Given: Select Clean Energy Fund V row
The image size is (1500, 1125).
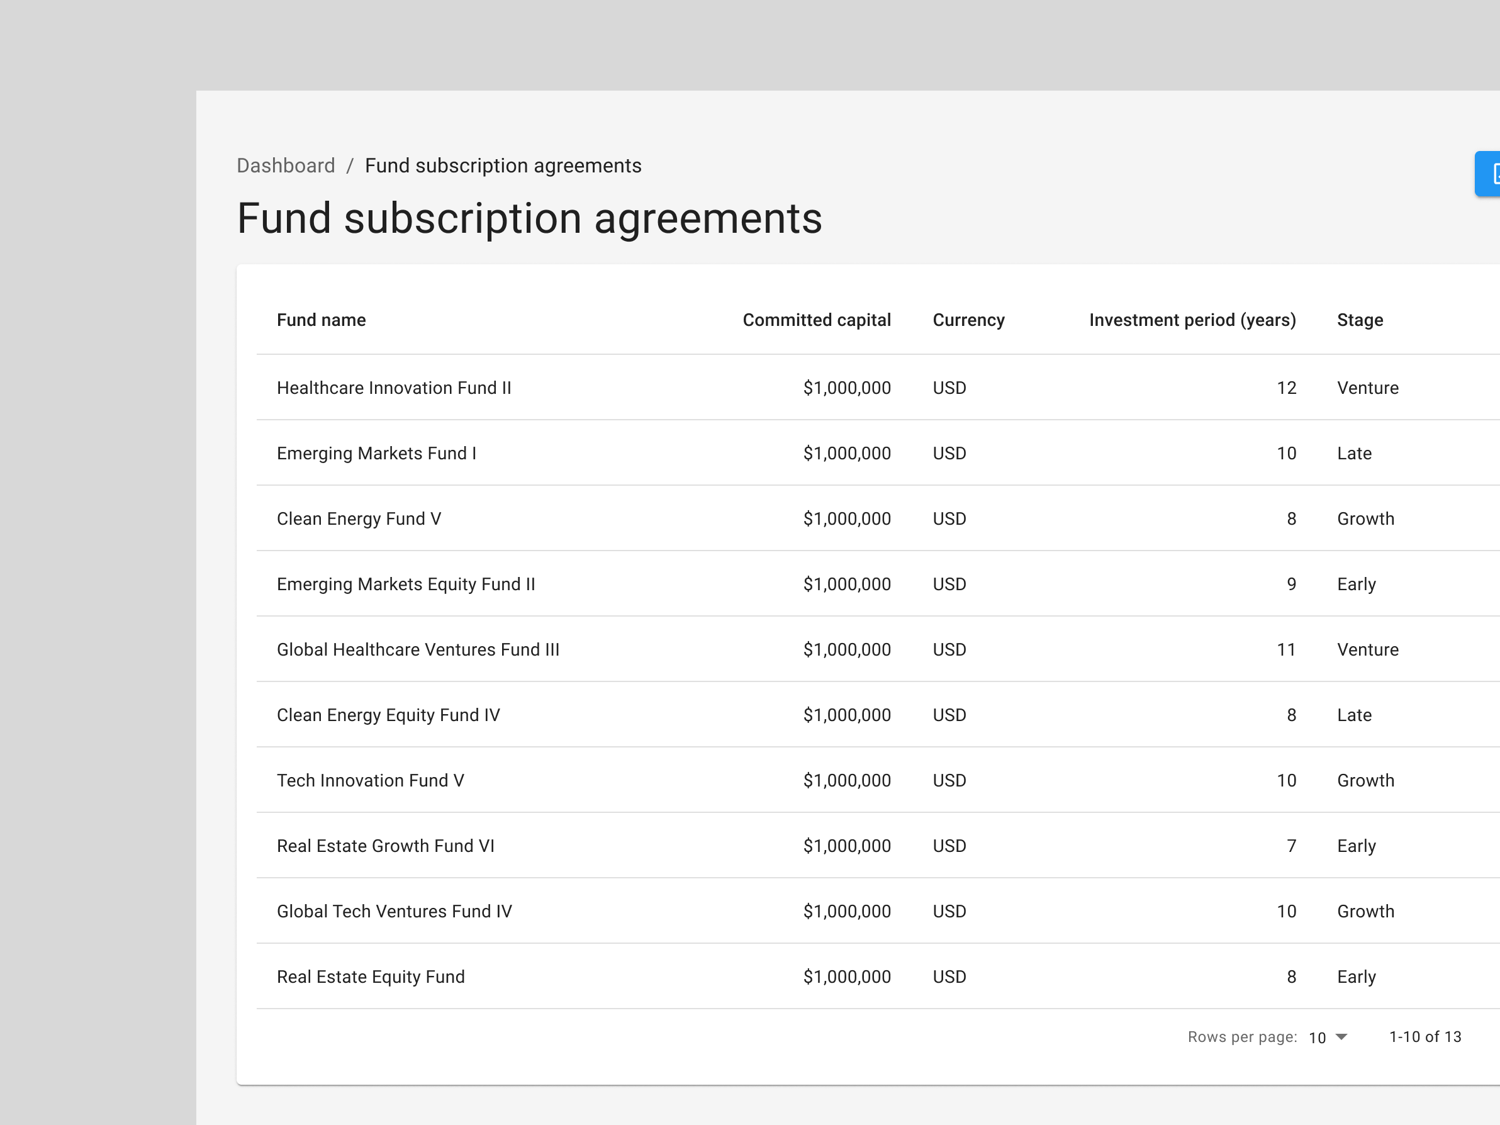Looking at the screenshot, I should point(878,518).
